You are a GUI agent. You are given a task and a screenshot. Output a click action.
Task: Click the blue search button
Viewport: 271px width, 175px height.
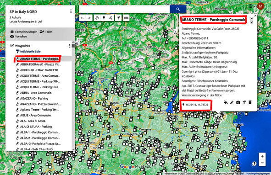178,9
